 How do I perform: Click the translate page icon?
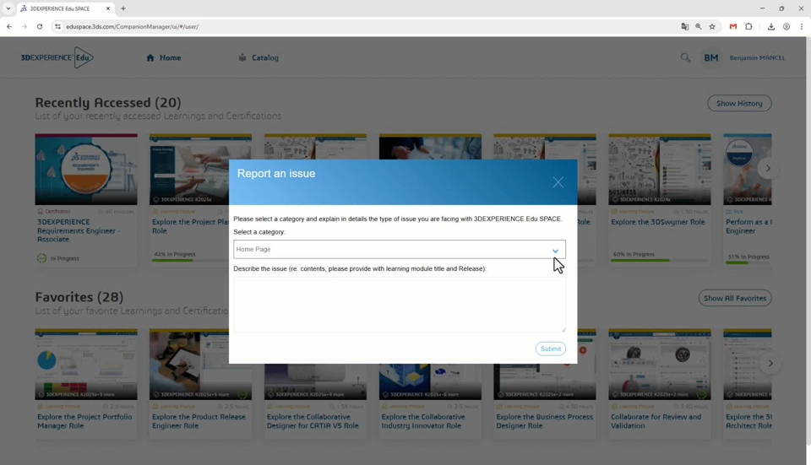pos(685,26)
